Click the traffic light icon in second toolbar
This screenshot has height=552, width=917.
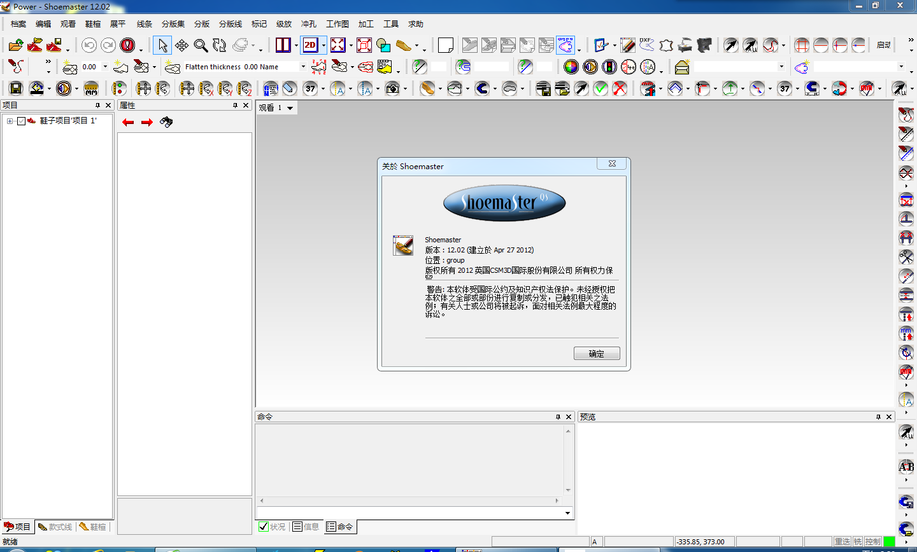point(609,67)
